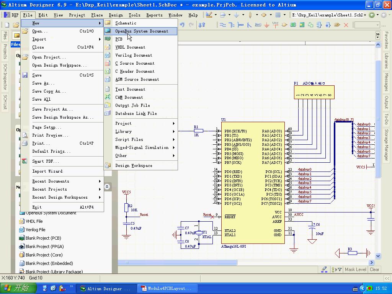Click the Undo arrow icon

click(182, 25)
